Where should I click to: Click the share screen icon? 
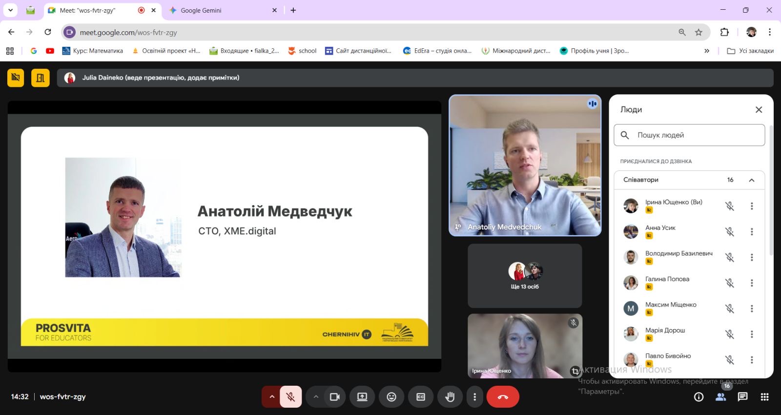(x=362, y=397)
